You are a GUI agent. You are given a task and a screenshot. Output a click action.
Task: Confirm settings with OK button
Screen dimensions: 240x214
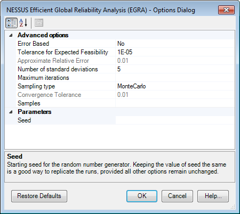[x=142, y=196]
